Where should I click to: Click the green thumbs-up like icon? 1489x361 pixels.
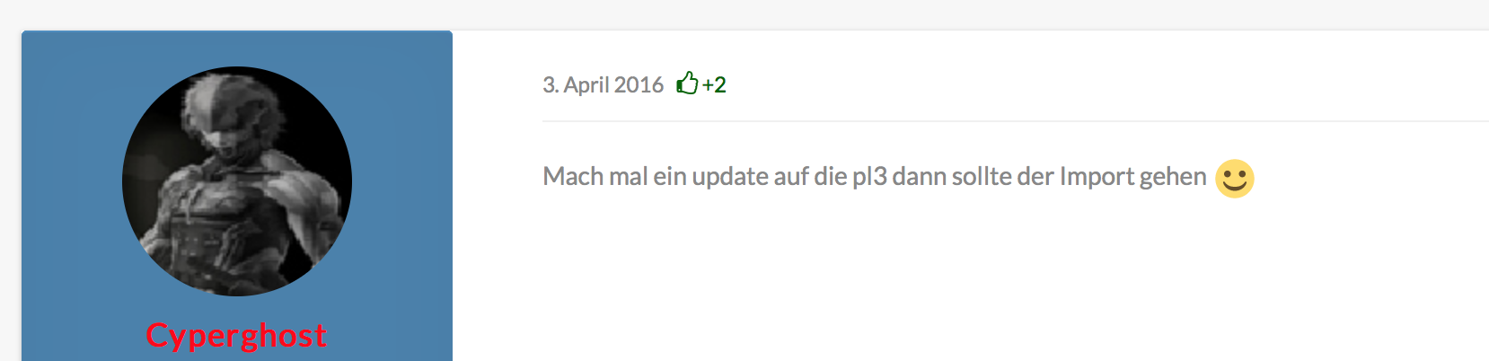pyautogui.click(x=687, y=84)
